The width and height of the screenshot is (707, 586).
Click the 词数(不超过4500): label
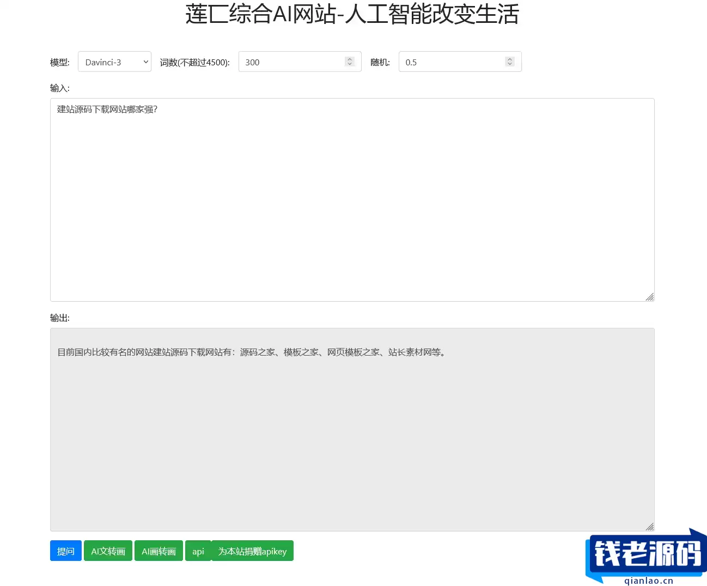(195, 62)
